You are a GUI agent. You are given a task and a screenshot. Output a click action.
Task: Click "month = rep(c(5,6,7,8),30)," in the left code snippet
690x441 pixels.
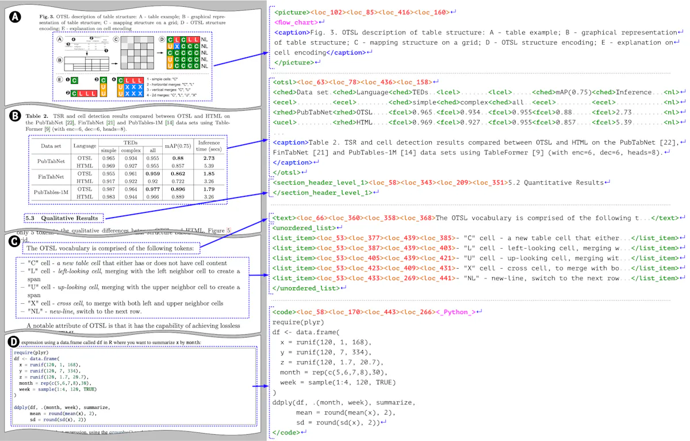[x=55, y=383]
